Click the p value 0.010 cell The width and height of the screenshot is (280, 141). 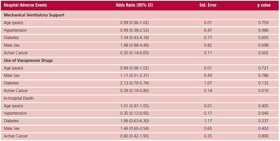(263, 91)
